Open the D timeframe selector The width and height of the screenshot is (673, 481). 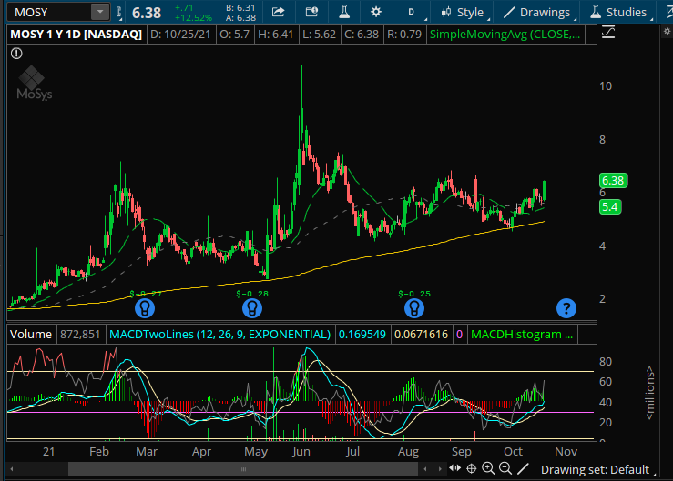pos(412,12)
